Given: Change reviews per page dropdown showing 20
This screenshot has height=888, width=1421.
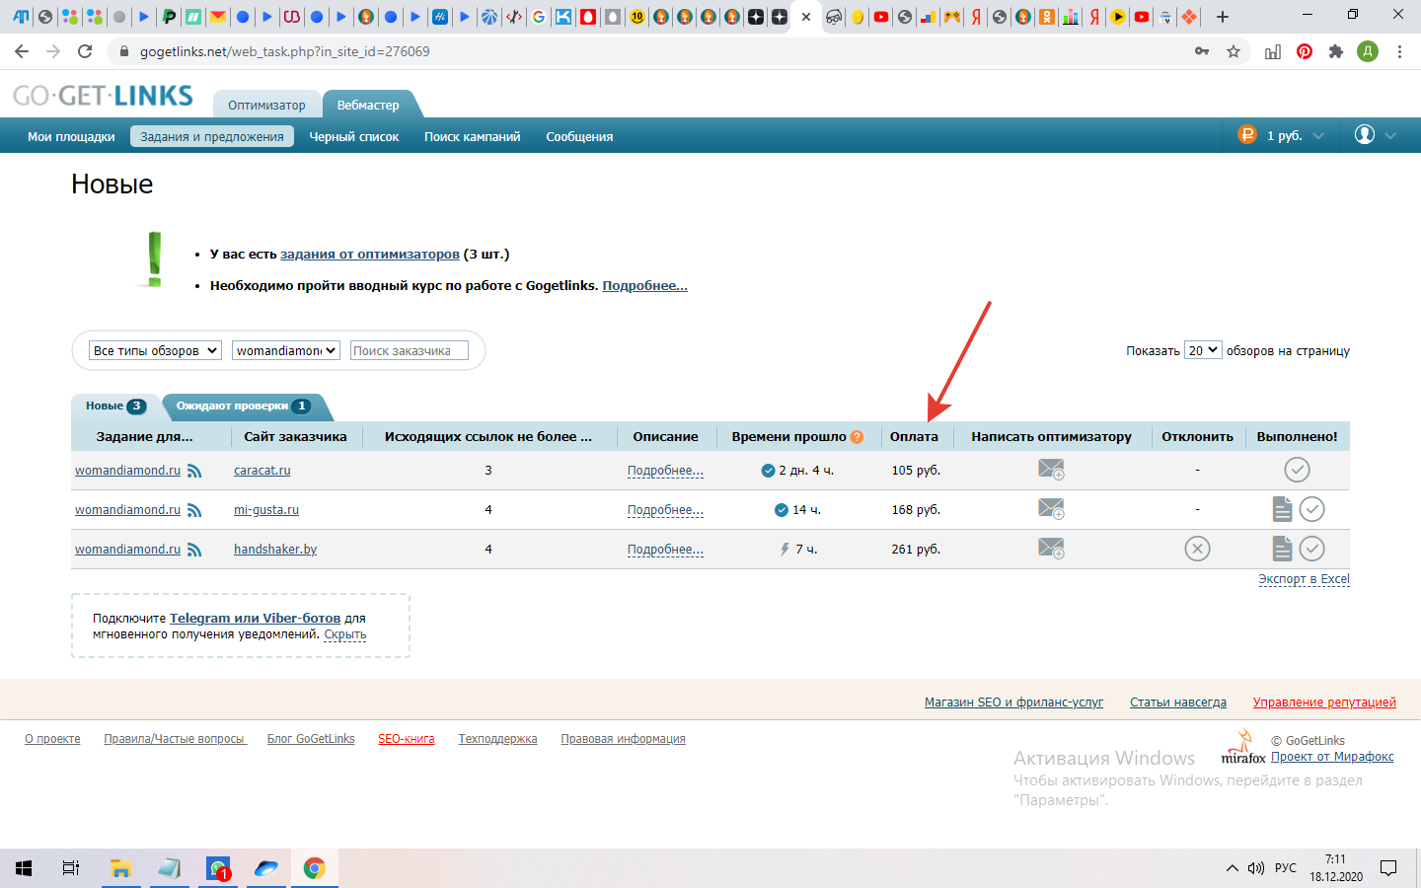Looking at the screenshot, I should pos(1203,350).
